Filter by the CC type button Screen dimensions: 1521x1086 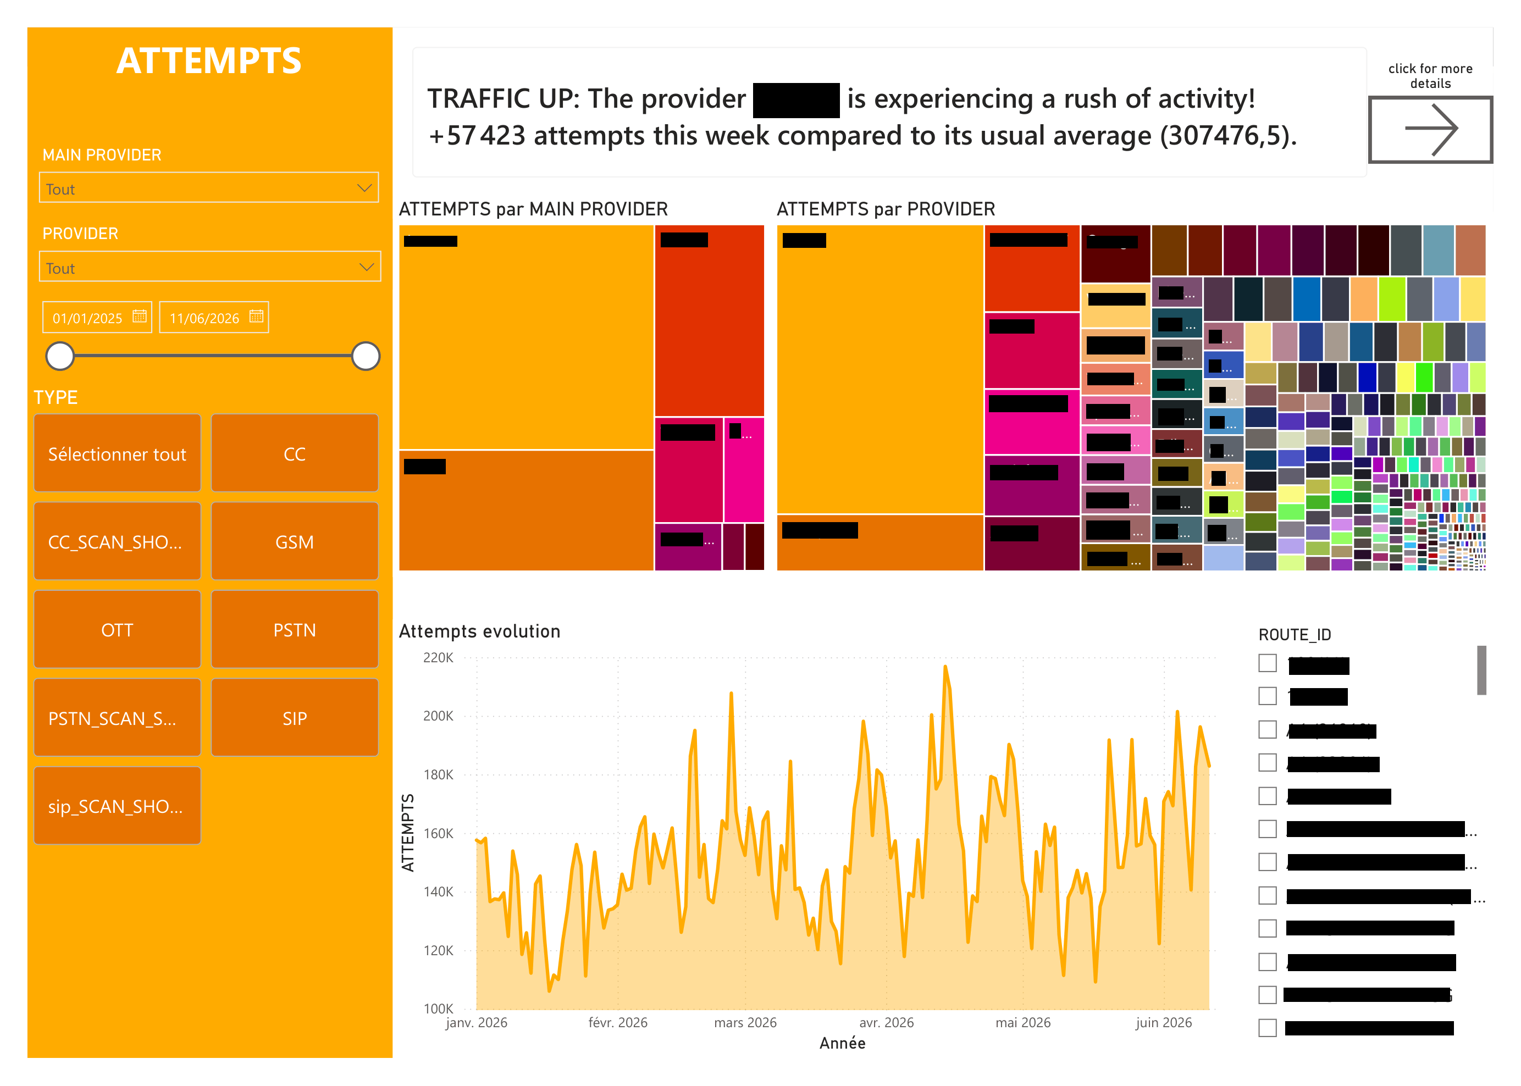click(x=294, y=453)
